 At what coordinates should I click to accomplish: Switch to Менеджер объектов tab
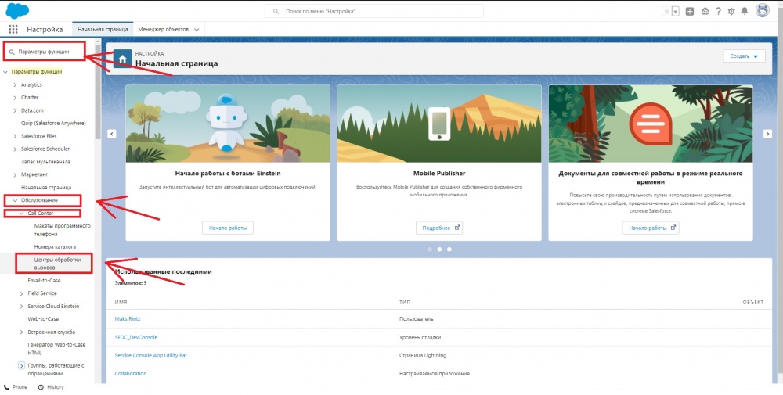pos(164,30)
